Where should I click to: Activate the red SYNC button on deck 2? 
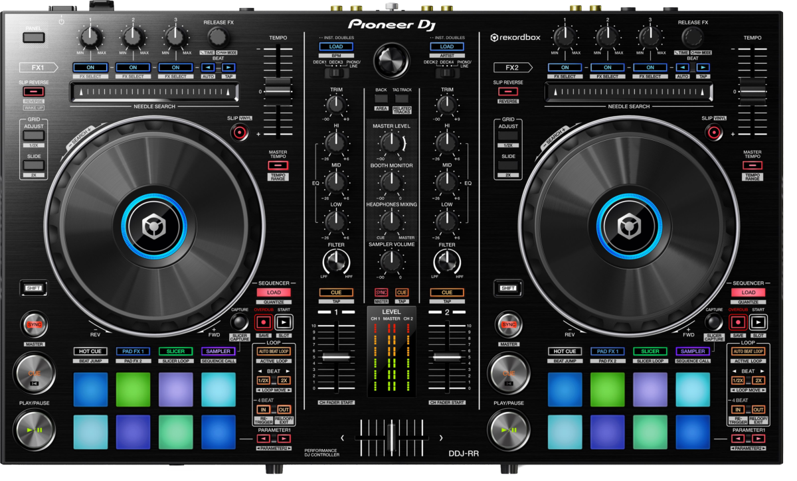pyautogui.click(x=508, y=324)
